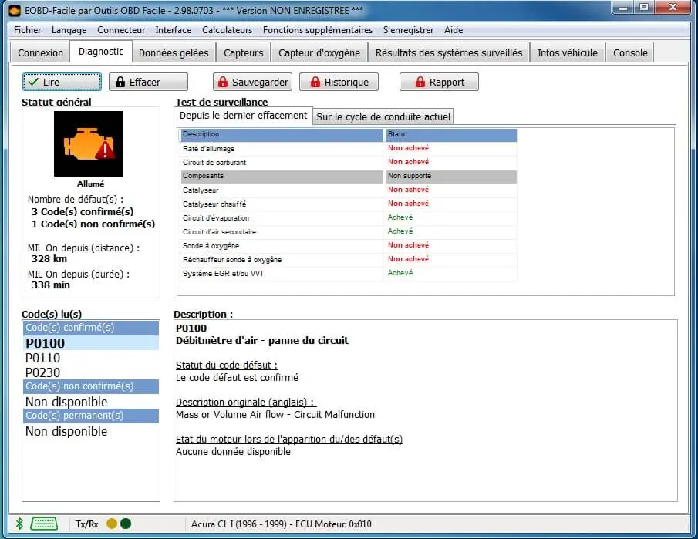The height and width of the screenshot is (539, 698).
Task: Select the Système EGR et/ou VVT row
Action: pos(349,273)
